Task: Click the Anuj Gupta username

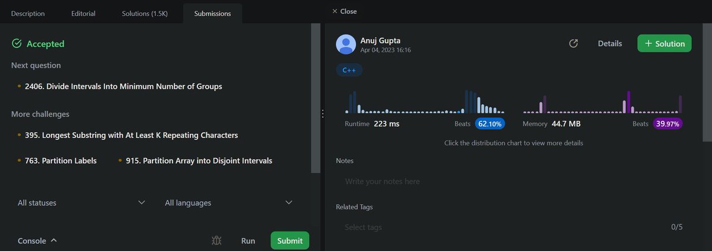Action: pyautogui.click(x=380, y=41)
